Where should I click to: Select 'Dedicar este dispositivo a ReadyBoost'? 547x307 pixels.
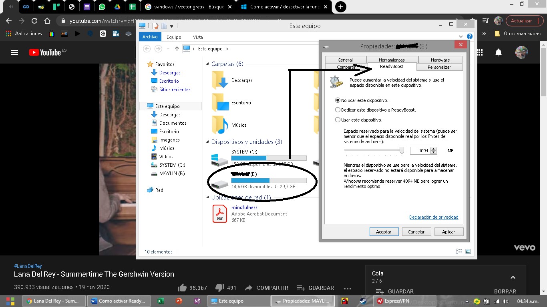pos(338,110)
